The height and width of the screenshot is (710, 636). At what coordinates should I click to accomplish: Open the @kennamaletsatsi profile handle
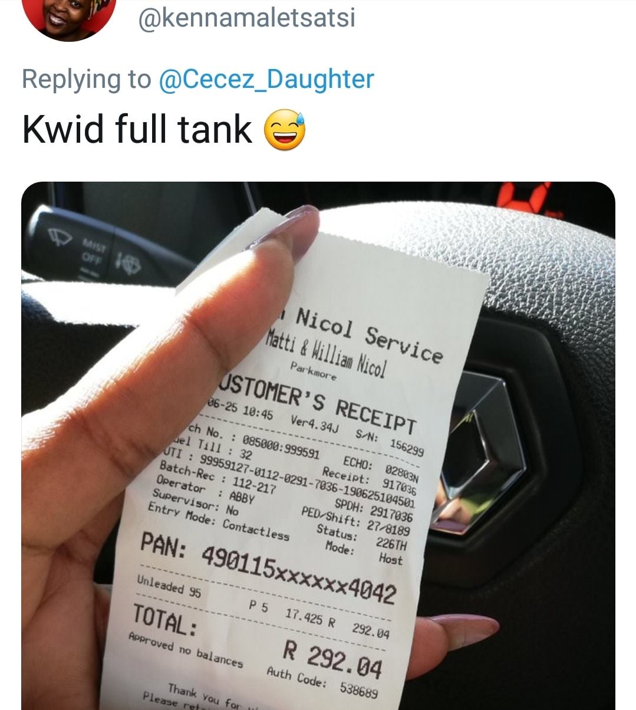click(246, 18)
